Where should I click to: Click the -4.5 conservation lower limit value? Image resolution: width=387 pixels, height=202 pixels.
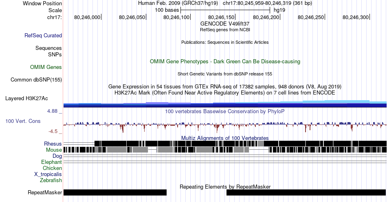pos(53,131)
